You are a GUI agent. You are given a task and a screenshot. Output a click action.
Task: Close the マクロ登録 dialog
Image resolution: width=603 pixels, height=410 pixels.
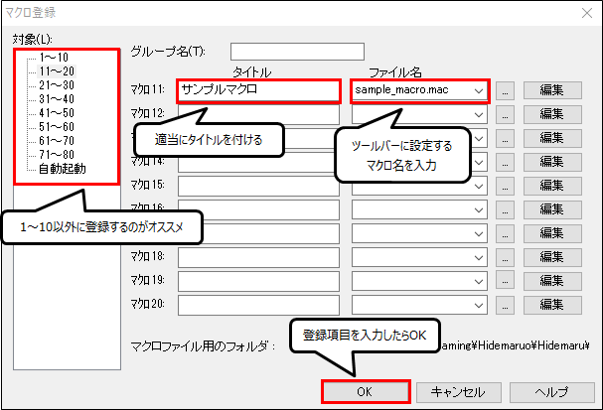[x=587, y=13]
